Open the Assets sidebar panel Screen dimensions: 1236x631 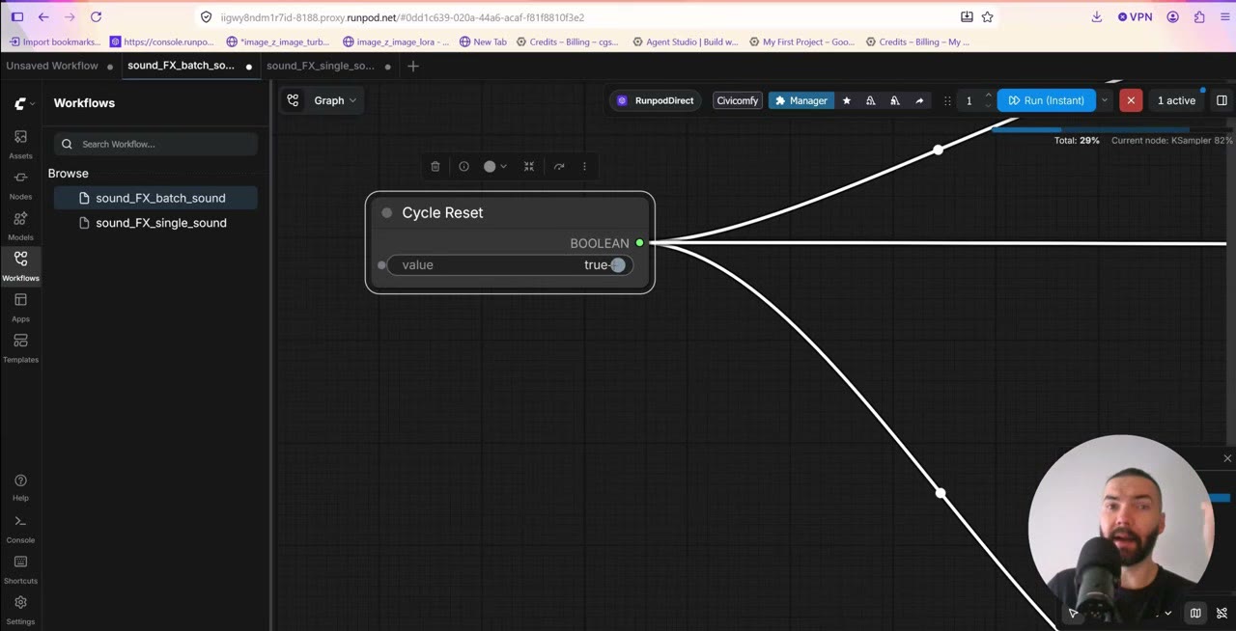(20, 143)
